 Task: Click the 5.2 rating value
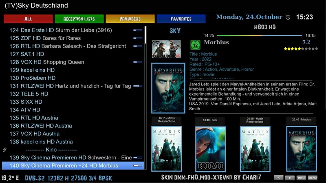[306, 42]
